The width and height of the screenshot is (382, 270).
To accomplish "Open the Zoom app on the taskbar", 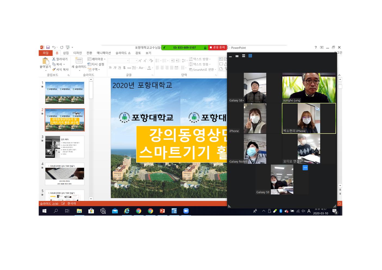I will pos(186,211).
